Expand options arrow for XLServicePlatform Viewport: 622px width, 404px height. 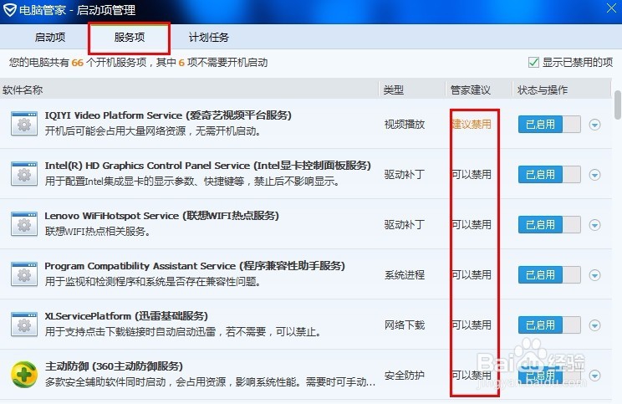(x=594, y=325)
